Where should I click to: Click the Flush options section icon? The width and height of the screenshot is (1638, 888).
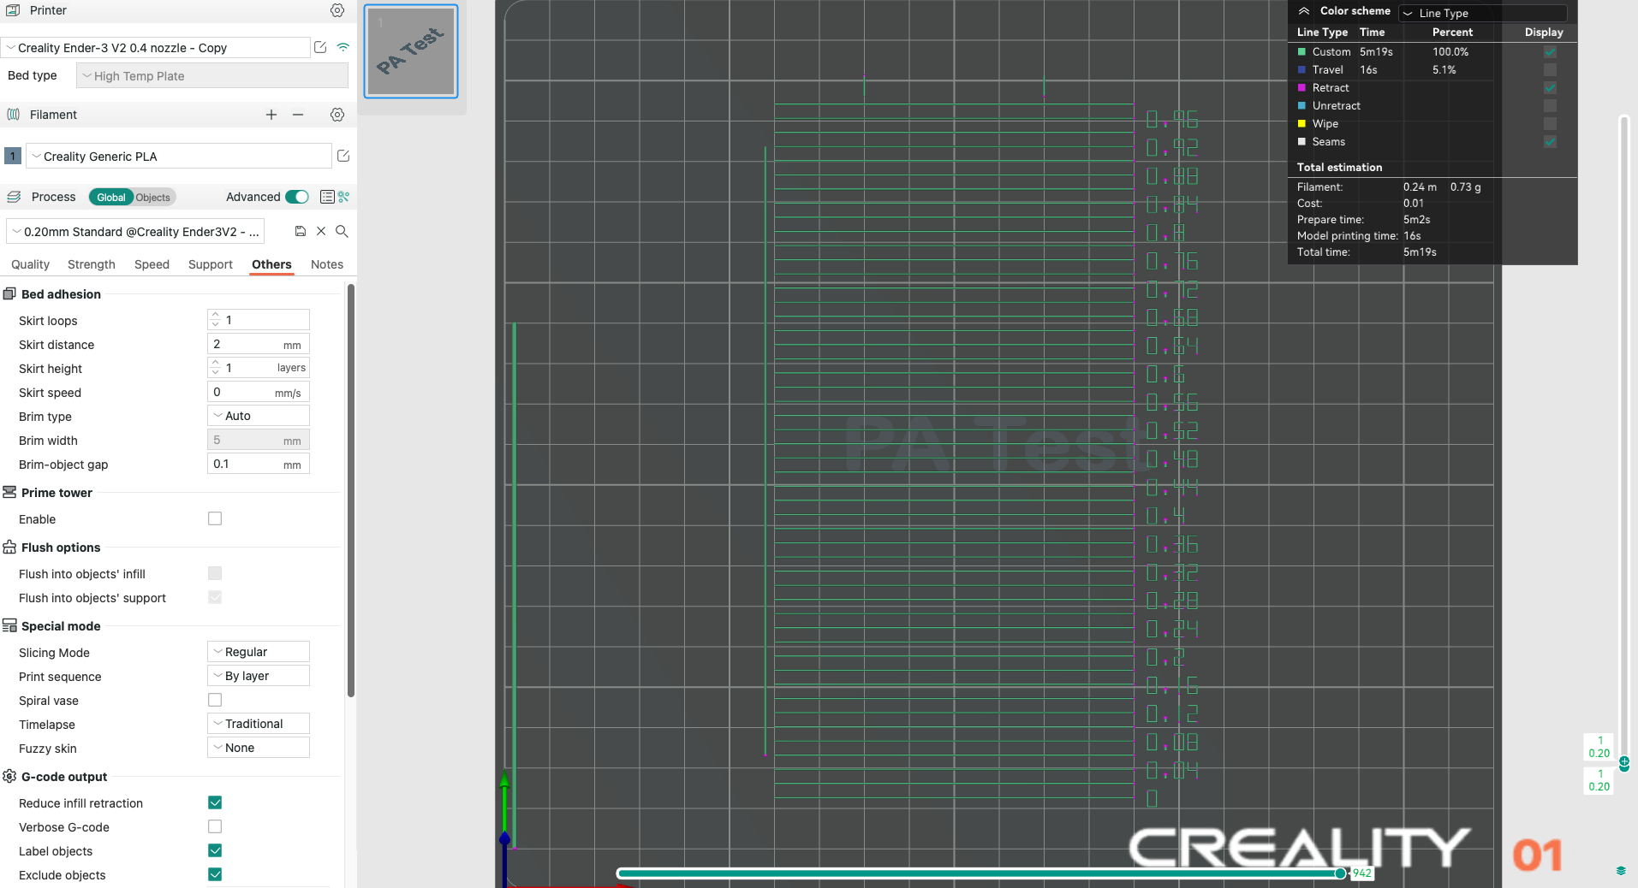9,547
